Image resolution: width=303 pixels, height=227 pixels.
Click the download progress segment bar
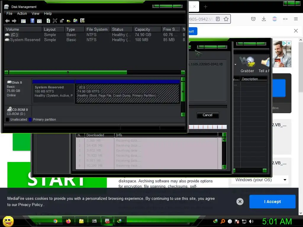(208, 127)
